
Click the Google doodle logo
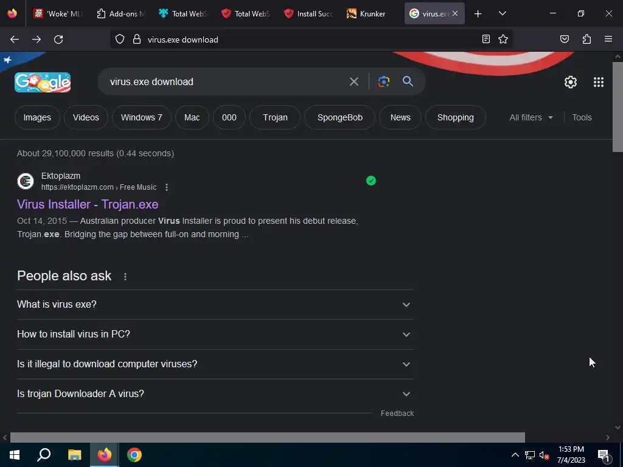(43, 82)
